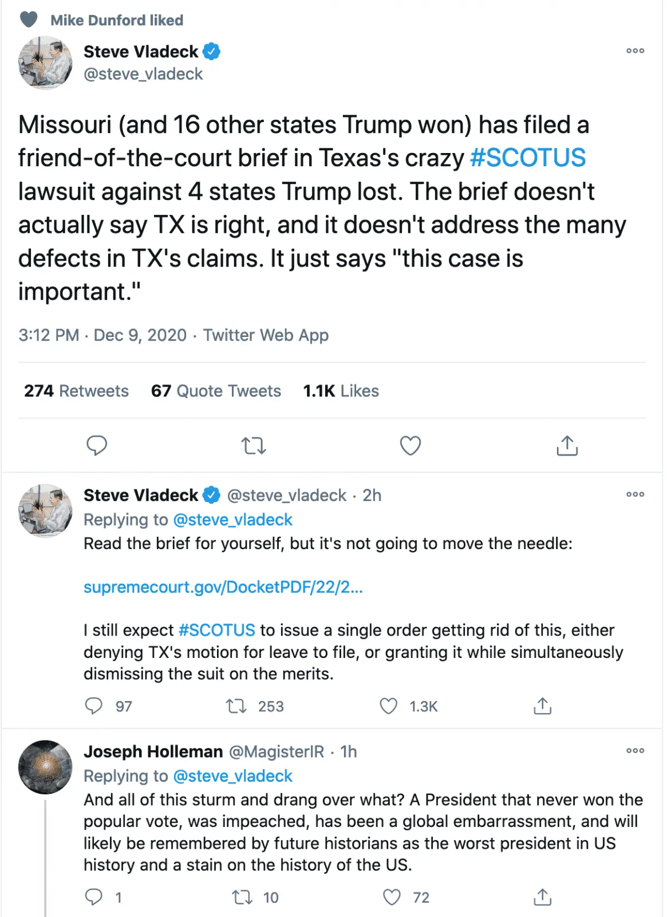Retweet Joseph Holleman's reply
This screenshot has height=917, width=667.
click(242, 897)
